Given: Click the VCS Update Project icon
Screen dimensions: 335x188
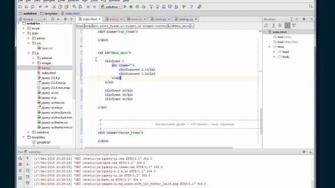Looking at the screenshot, I should 151,7.
